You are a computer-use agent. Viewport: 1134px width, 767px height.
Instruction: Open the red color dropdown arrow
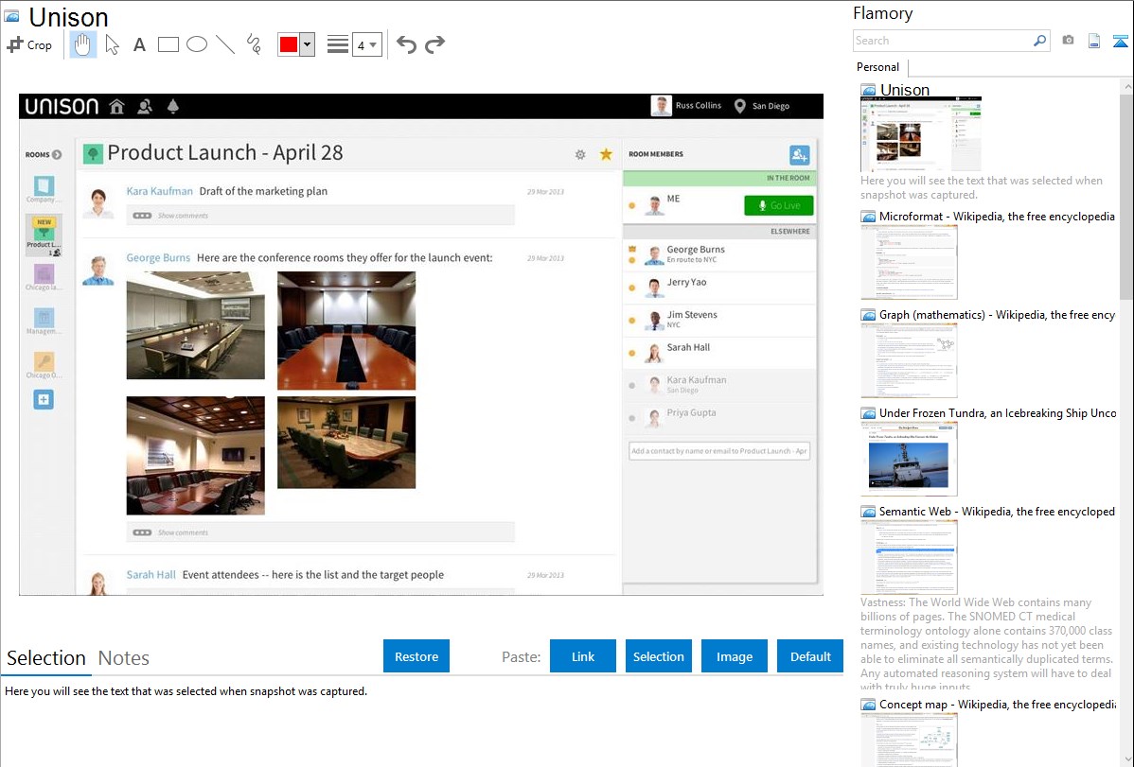click(307, 44)
